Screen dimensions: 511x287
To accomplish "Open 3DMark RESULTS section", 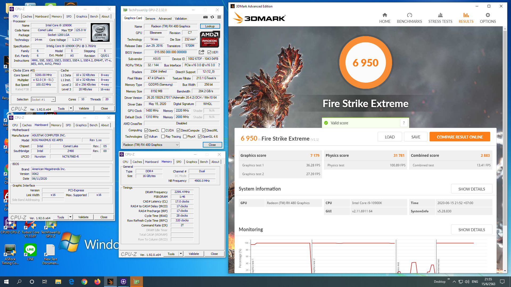I will 466,18.
